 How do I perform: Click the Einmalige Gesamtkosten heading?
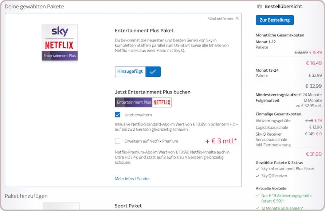[x=278, y=114]
